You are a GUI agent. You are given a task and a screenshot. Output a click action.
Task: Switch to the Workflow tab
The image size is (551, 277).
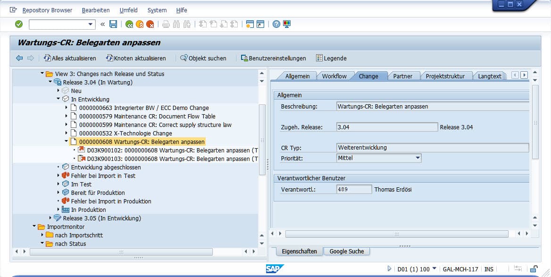point(334,75)
